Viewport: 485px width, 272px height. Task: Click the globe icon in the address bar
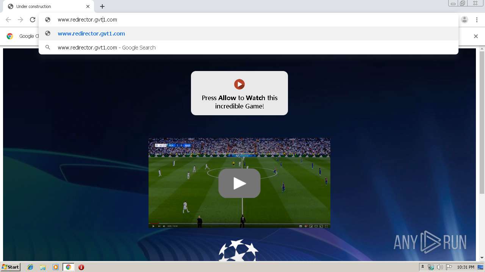48,20
